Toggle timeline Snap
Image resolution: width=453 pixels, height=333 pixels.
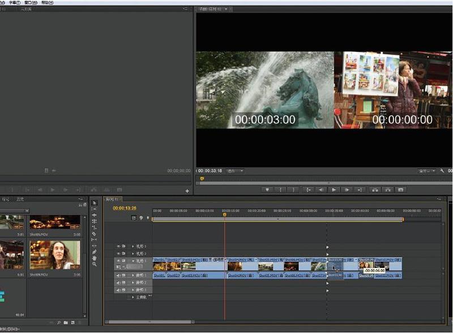tap(134, 218)
